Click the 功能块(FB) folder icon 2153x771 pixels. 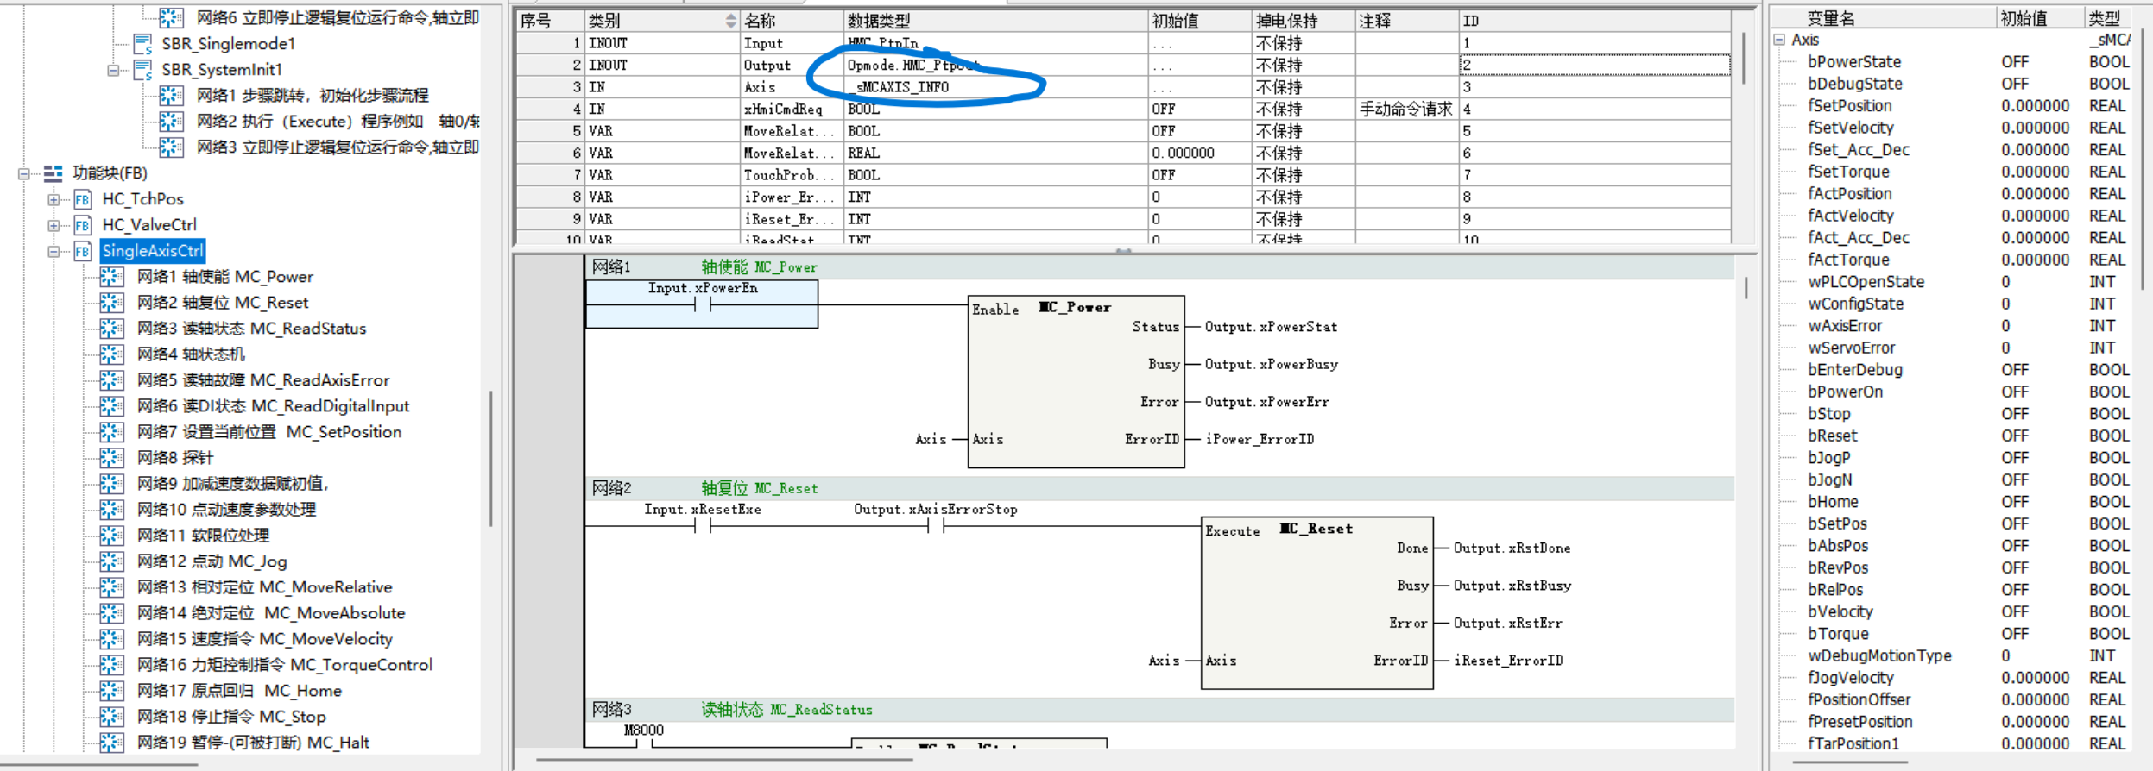(54, 173)
